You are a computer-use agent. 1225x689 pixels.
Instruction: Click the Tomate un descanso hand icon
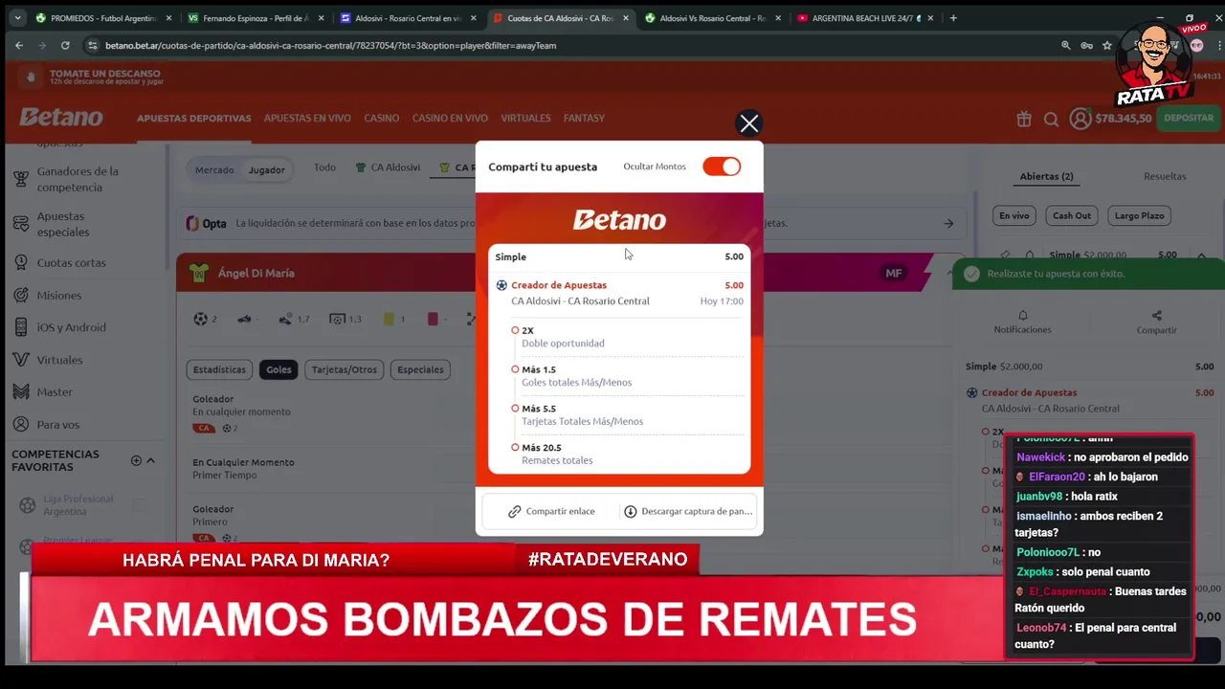pos(30,77)
